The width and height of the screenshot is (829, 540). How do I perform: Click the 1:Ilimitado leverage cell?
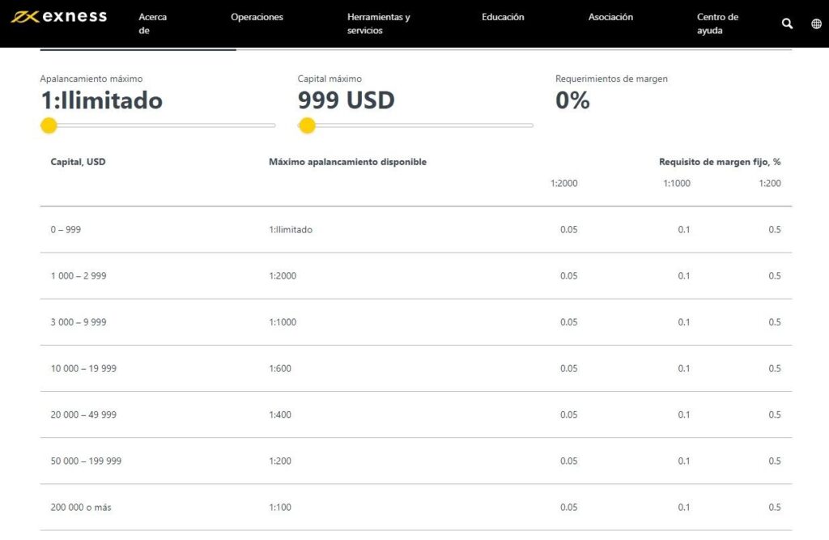pos(291,230)
